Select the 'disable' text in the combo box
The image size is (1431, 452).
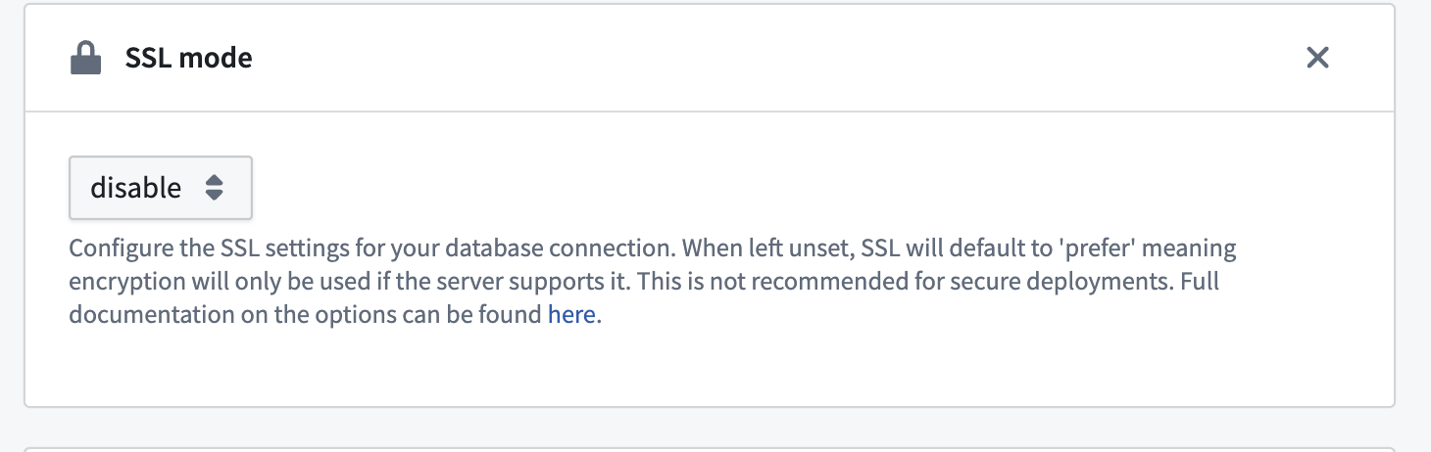135,188
